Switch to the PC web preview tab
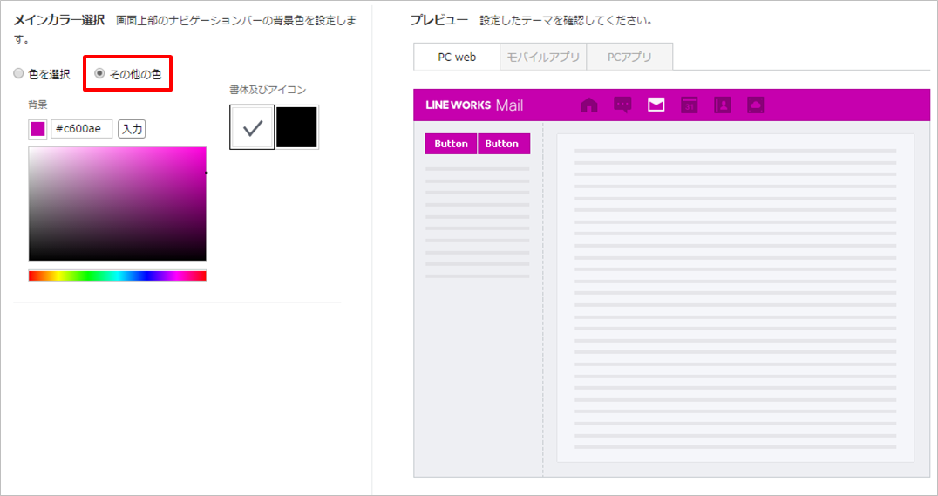The width and height of the screenshot is (938, 496). pyautogui.click(x=457, y=57)
